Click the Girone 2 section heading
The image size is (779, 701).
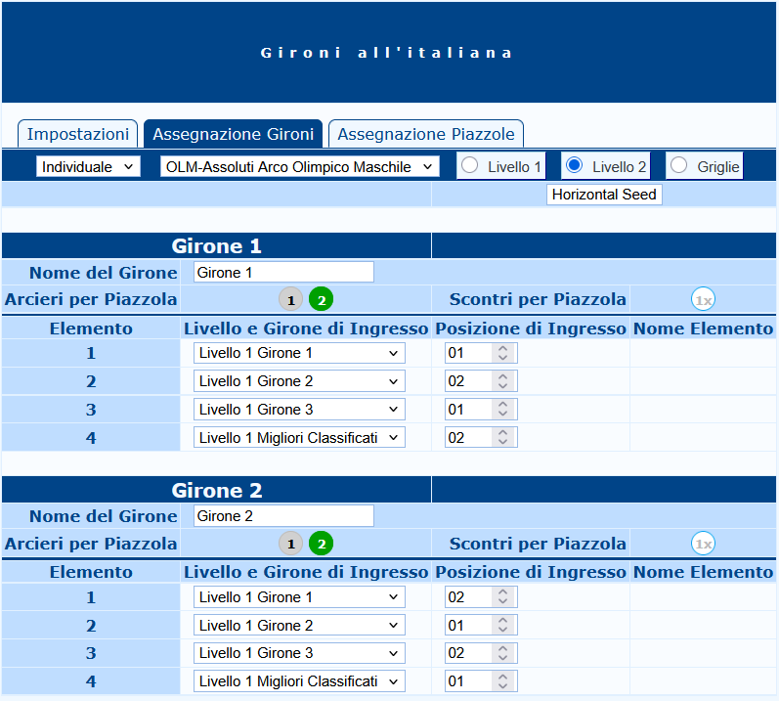pyautogui.click(x=217, y=491)
